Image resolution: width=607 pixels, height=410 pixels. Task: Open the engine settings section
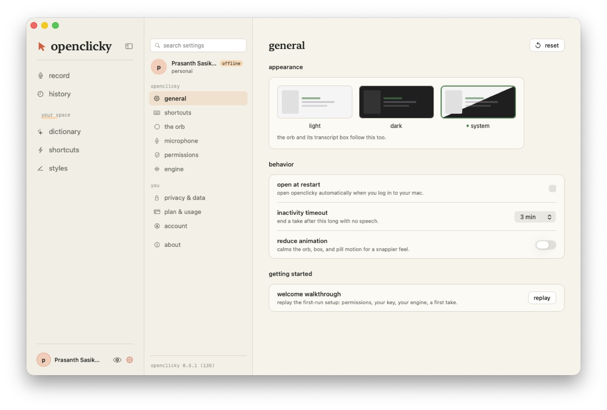coord(198,169)
